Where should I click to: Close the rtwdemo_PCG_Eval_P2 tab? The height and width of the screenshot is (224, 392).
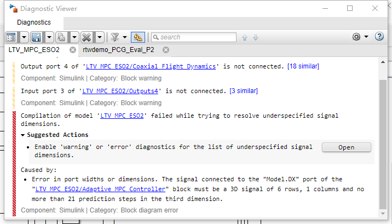point(166,50)
